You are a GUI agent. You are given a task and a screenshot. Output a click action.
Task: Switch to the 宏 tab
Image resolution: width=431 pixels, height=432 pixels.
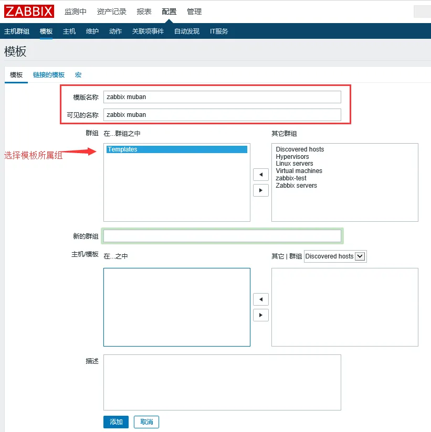(x=78, y=75)
